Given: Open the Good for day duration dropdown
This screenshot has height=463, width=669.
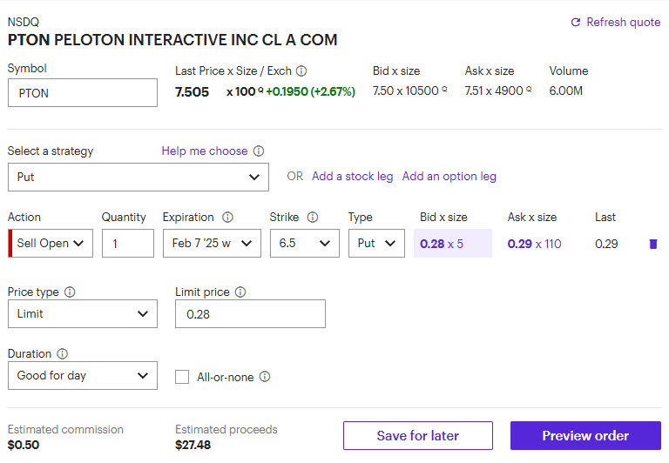Looking at the screenshot, I should [83, 376].
